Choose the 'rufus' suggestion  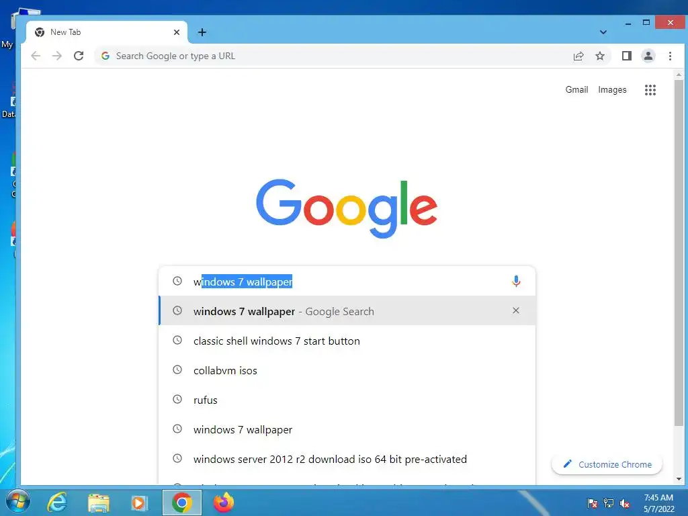coord(347,400)
